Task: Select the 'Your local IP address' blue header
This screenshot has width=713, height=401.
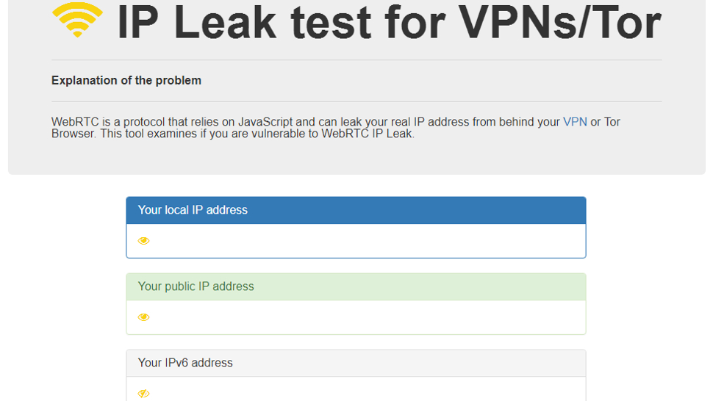Action: [x=356, y=210]
